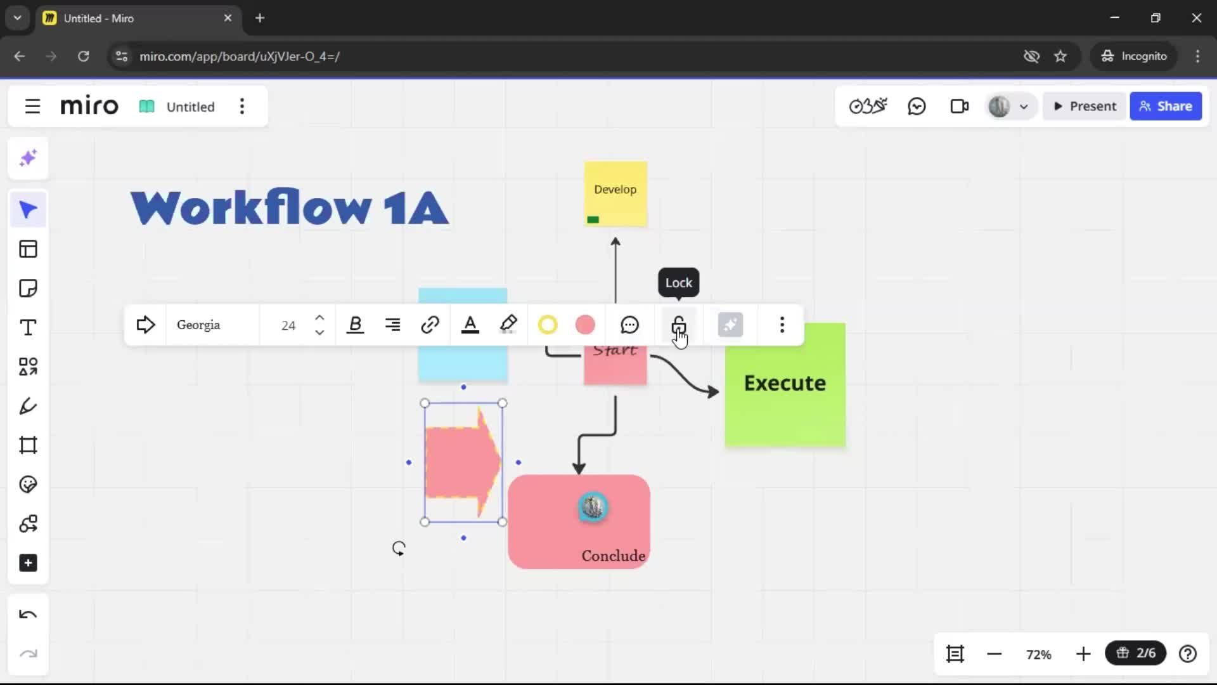Viewport: 1217px width, 685px height.
Task: Open a new browser tab
Action: pos(260,18)
